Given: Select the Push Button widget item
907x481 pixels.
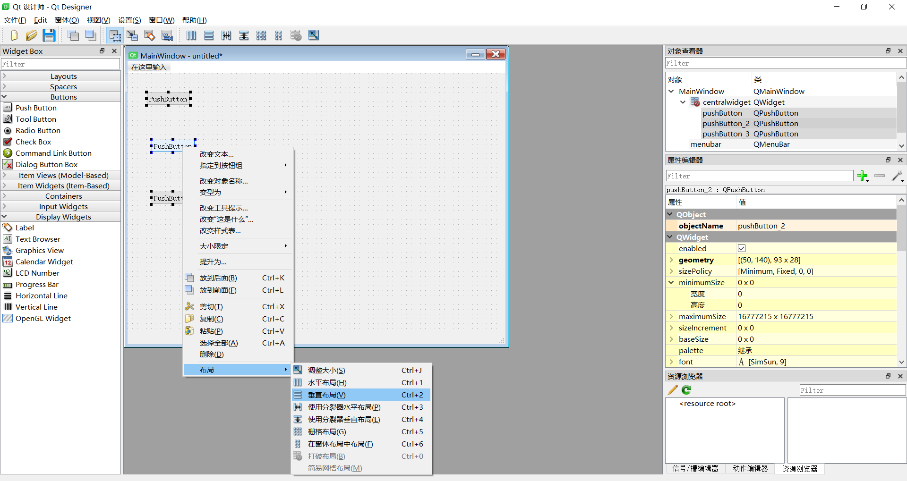Looking at the screenshot, I should (x=36, y=108).
